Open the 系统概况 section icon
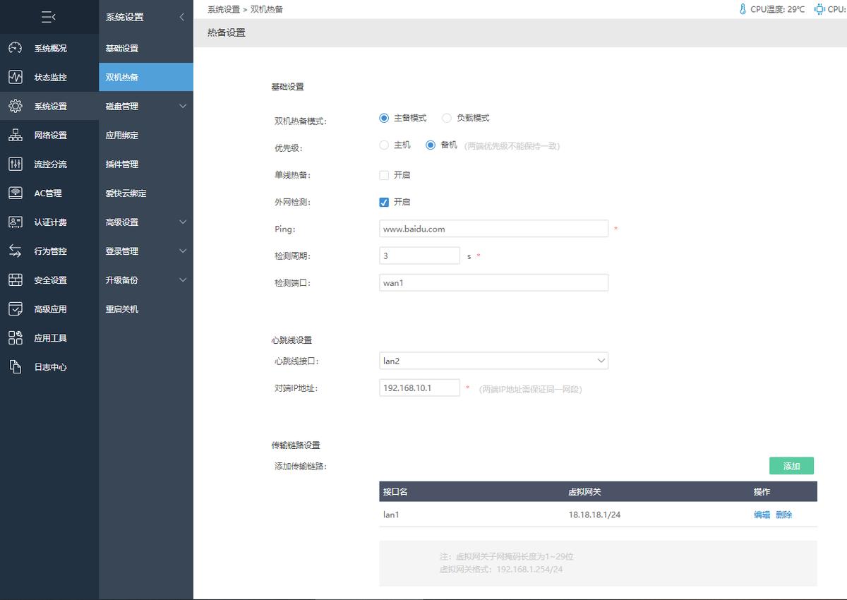This screenshot has width=847, height=600. click(15, 48)
